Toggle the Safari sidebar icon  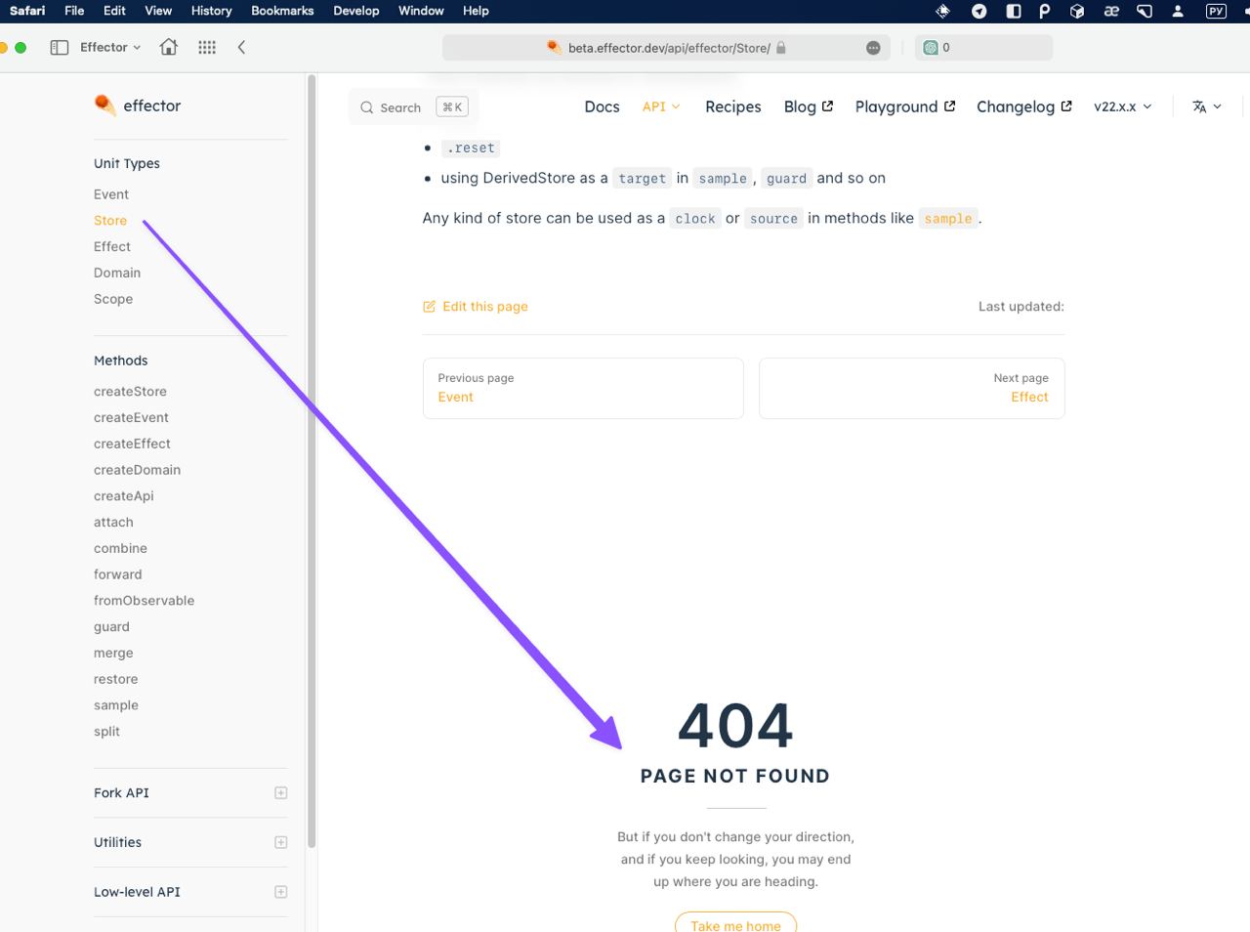click(x=60, y=46)
